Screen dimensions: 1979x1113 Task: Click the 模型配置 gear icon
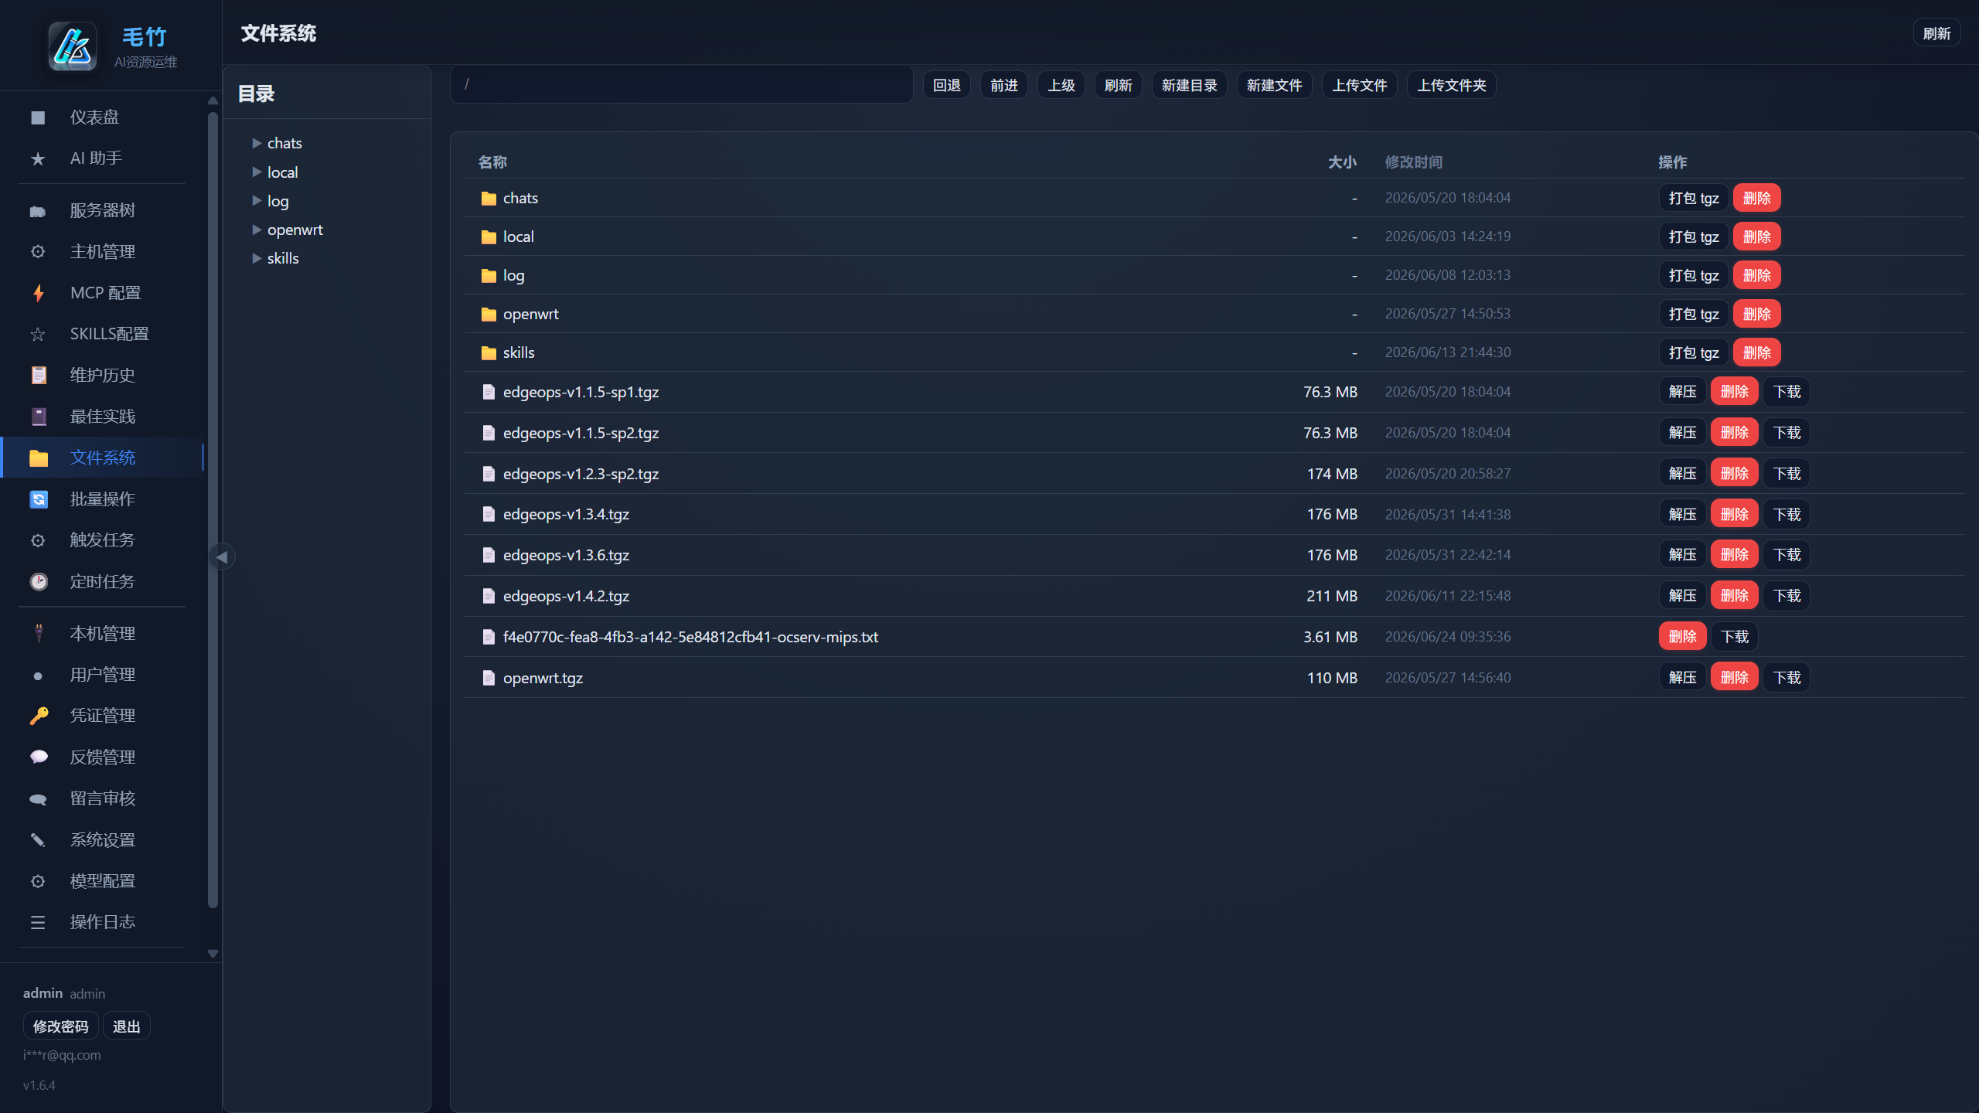(38, 881)
